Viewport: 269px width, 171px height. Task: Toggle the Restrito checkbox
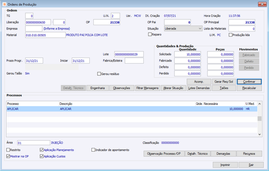coord(8,150)
